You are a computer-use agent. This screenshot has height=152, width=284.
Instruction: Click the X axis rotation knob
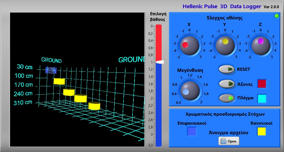point(189,45)
